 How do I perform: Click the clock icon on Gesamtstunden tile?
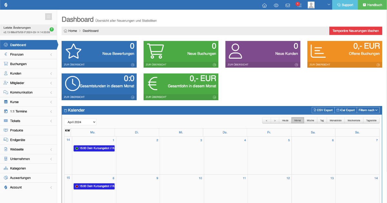[x=73, y=83]
